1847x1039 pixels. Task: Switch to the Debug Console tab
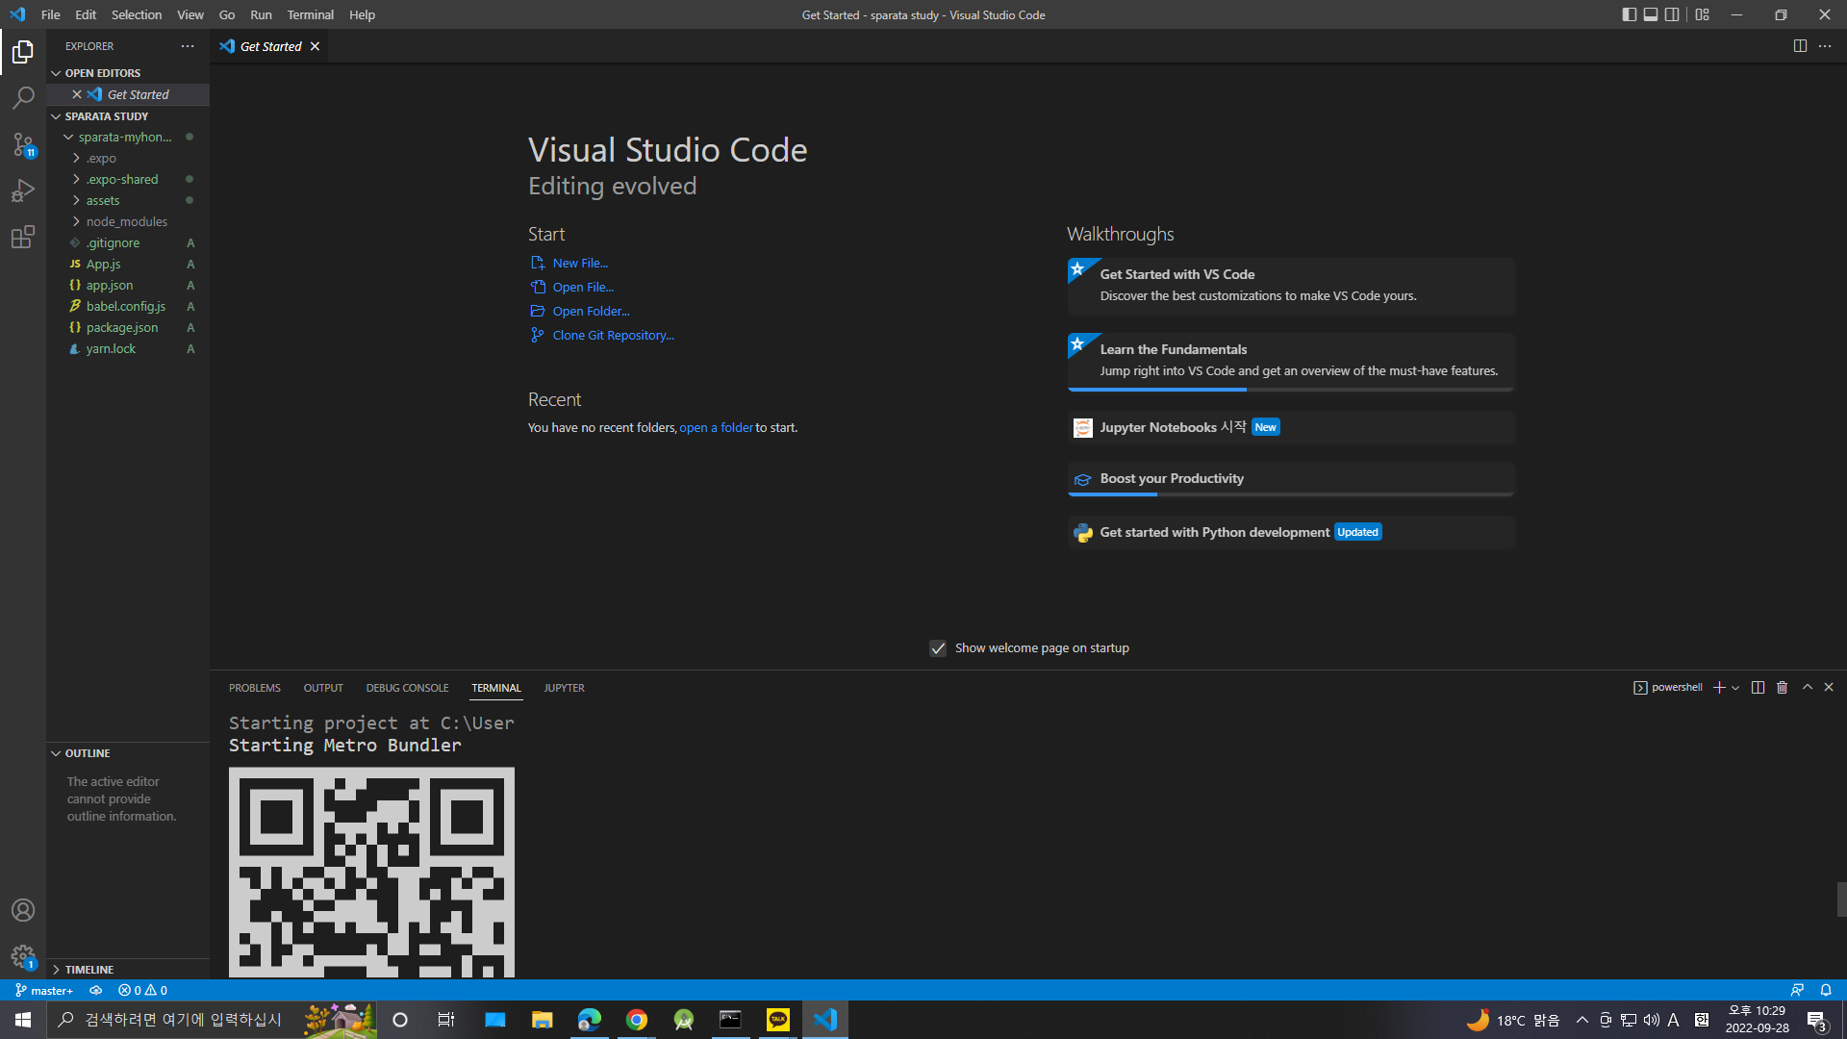407,688
